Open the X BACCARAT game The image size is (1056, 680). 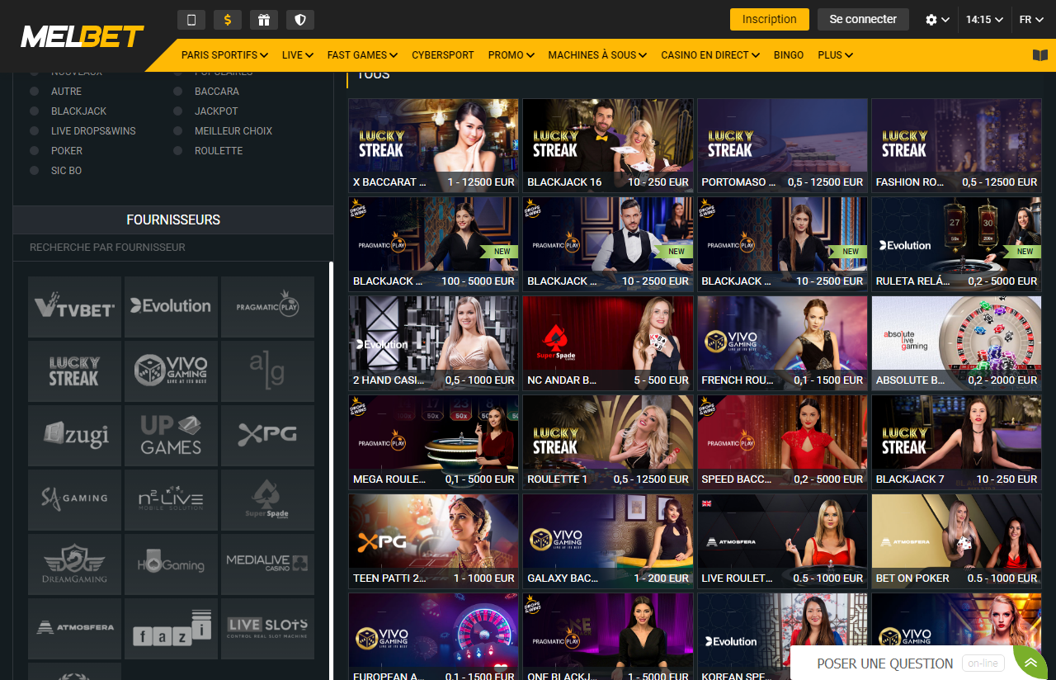click(433, 146)
